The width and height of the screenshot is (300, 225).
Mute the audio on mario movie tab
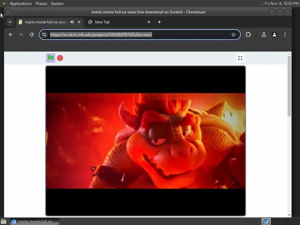coord(72,22)
